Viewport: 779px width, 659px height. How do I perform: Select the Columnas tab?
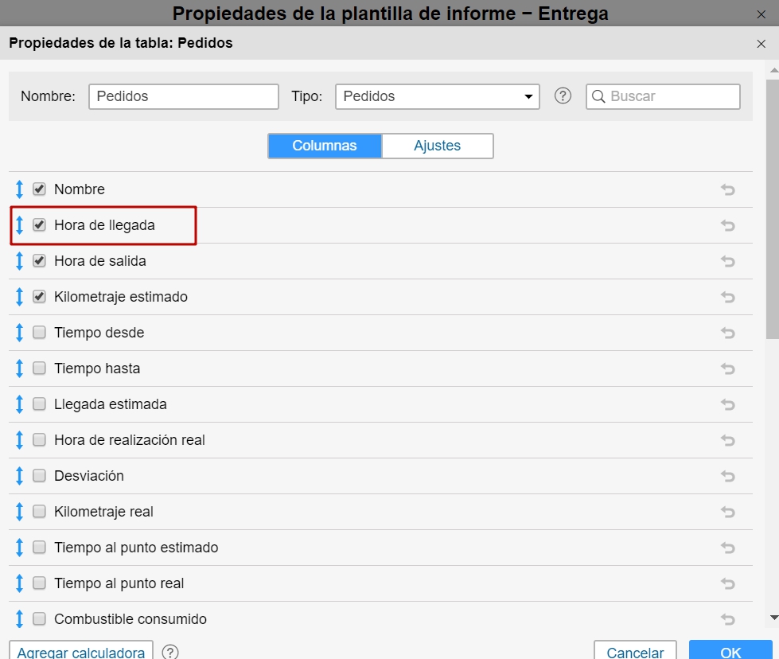[x=325, y=146]
